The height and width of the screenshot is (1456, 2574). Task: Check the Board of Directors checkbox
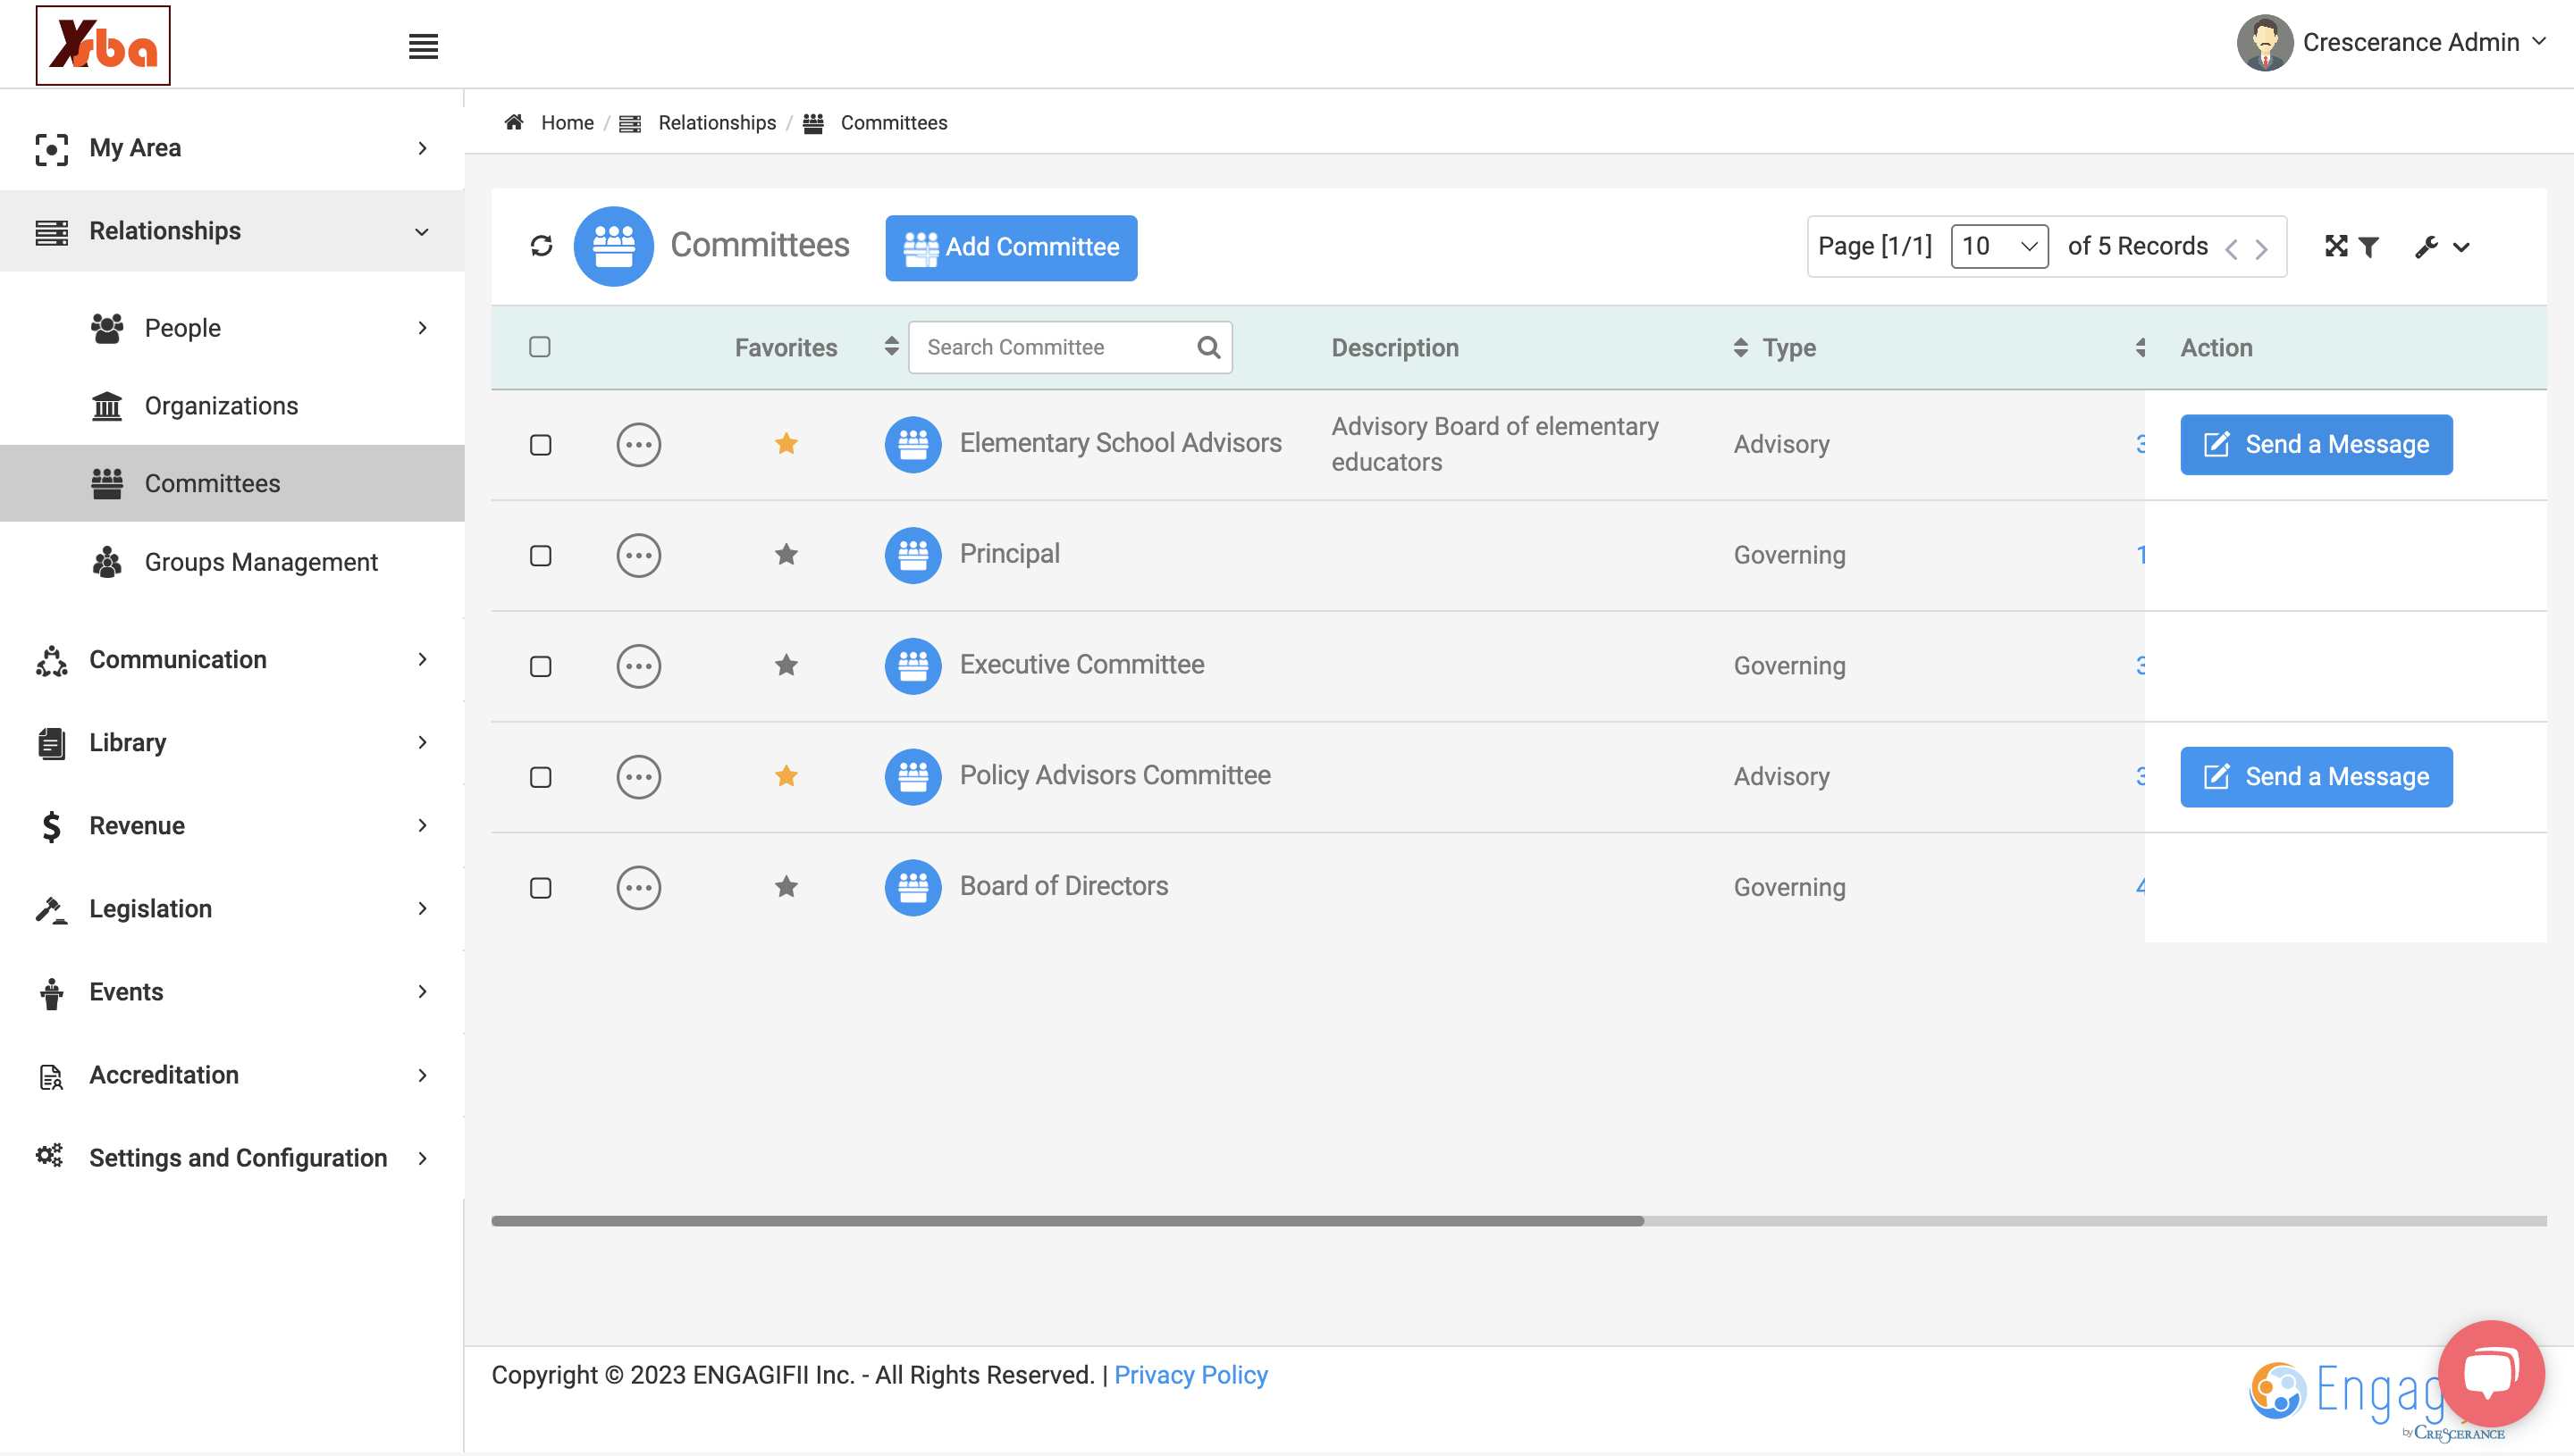click(x=540, y=889)
